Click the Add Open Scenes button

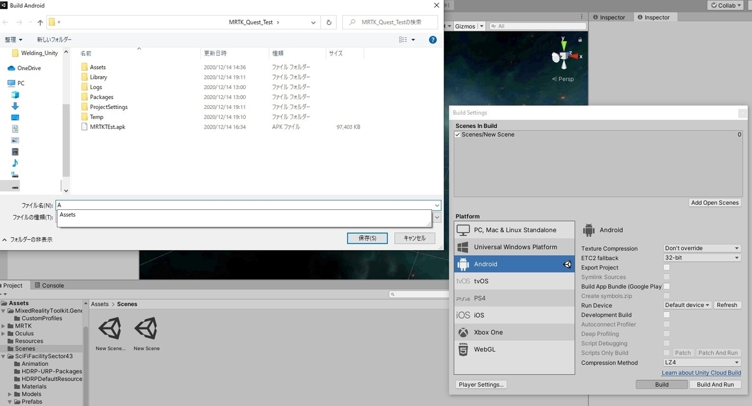click(x=715, y=202)
